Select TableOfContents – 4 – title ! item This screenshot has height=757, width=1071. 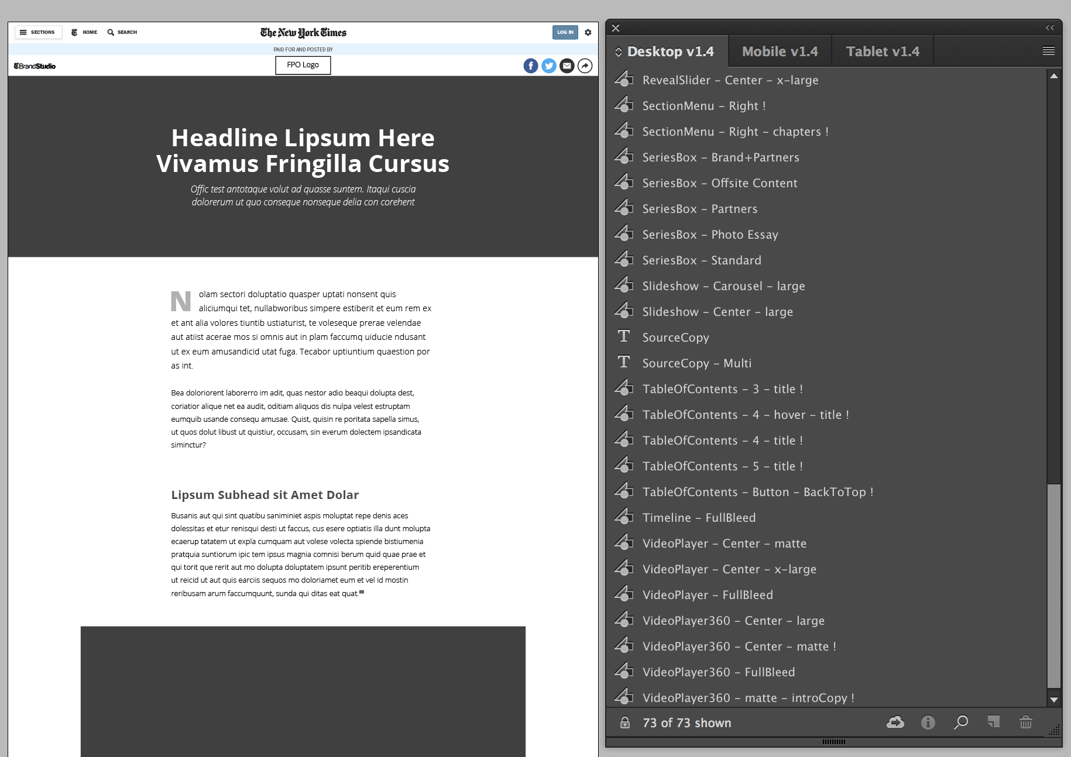[x=825, y=441]
